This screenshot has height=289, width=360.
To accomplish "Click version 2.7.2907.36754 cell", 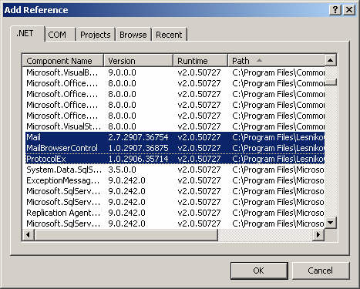I will pos(138,137).
